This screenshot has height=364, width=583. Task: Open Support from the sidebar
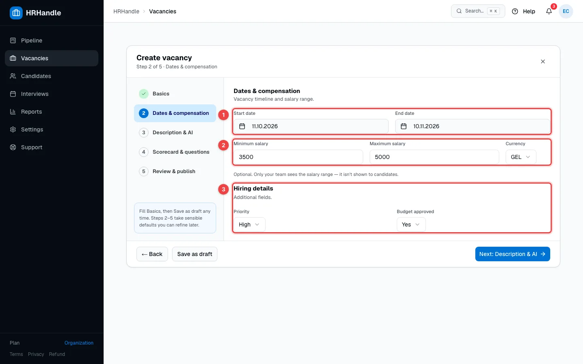point(51,147)
